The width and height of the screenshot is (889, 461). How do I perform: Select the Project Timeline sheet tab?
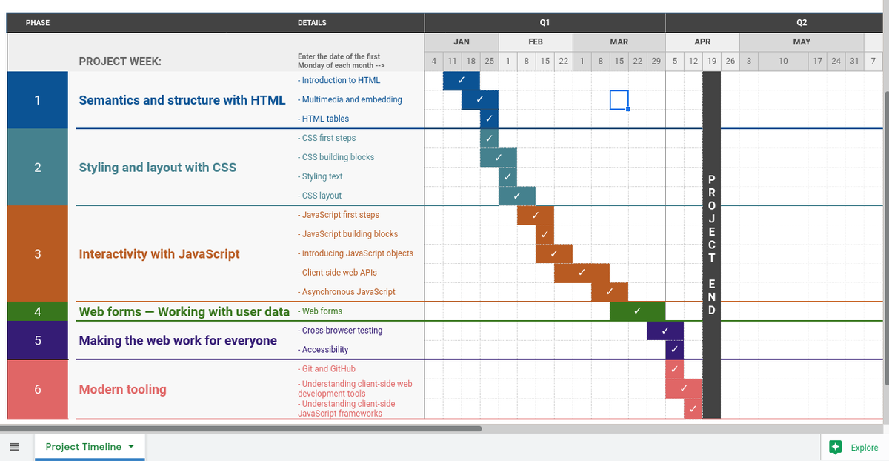click(x=82, y=447)
